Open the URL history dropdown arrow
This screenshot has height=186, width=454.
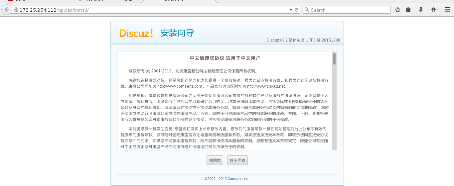point(291,10)
